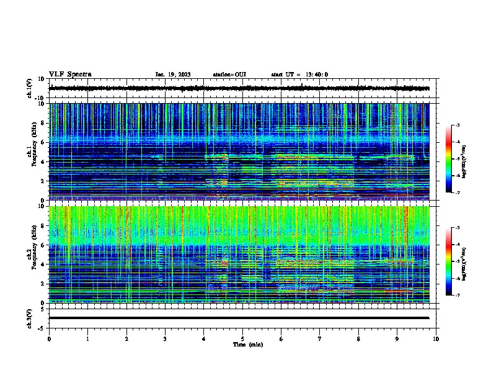The width and height of the screenshot is (491, 380).
Task: Click the "Time (min)" axis label
Action: coord(248,345)
